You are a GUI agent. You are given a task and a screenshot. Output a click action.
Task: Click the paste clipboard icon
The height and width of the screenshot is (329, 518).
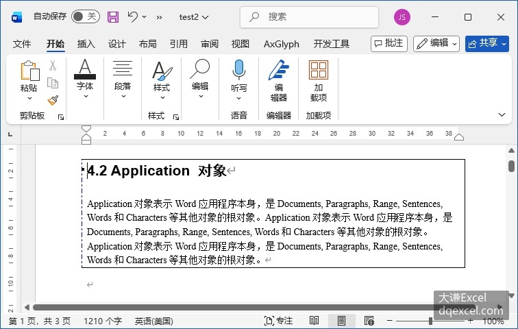(x=29, y=71)
